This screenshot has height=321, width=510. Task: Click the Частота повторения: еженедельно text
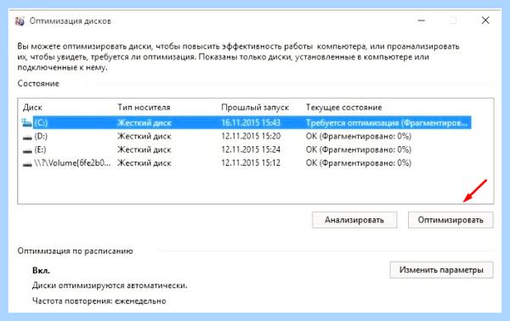click(99, 301)
